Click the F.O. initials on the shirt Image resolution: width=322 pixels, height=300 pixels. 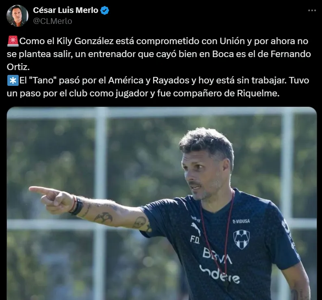(194, 240)
